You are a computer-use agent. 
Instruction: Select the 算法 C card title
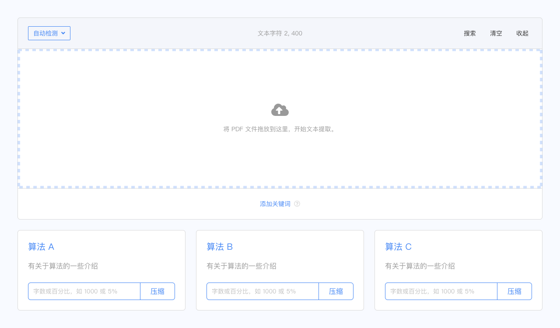pos(398,247)
